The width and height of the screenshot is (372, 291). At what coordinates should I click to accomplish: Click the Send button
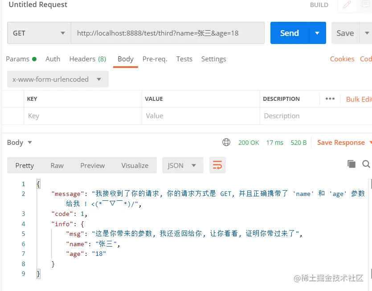pos(289,33)
